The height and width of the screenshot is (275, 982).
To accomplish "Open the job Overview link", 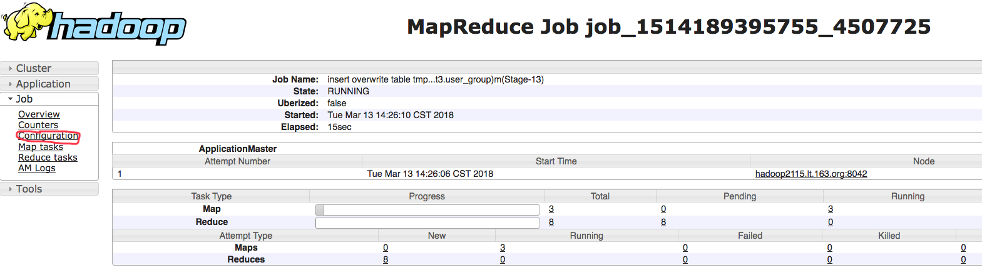I will (x=39, y=114).
